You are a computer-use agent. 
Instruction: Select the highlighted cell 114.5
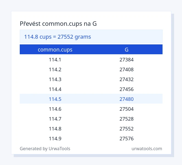click(x=55, y=99)
